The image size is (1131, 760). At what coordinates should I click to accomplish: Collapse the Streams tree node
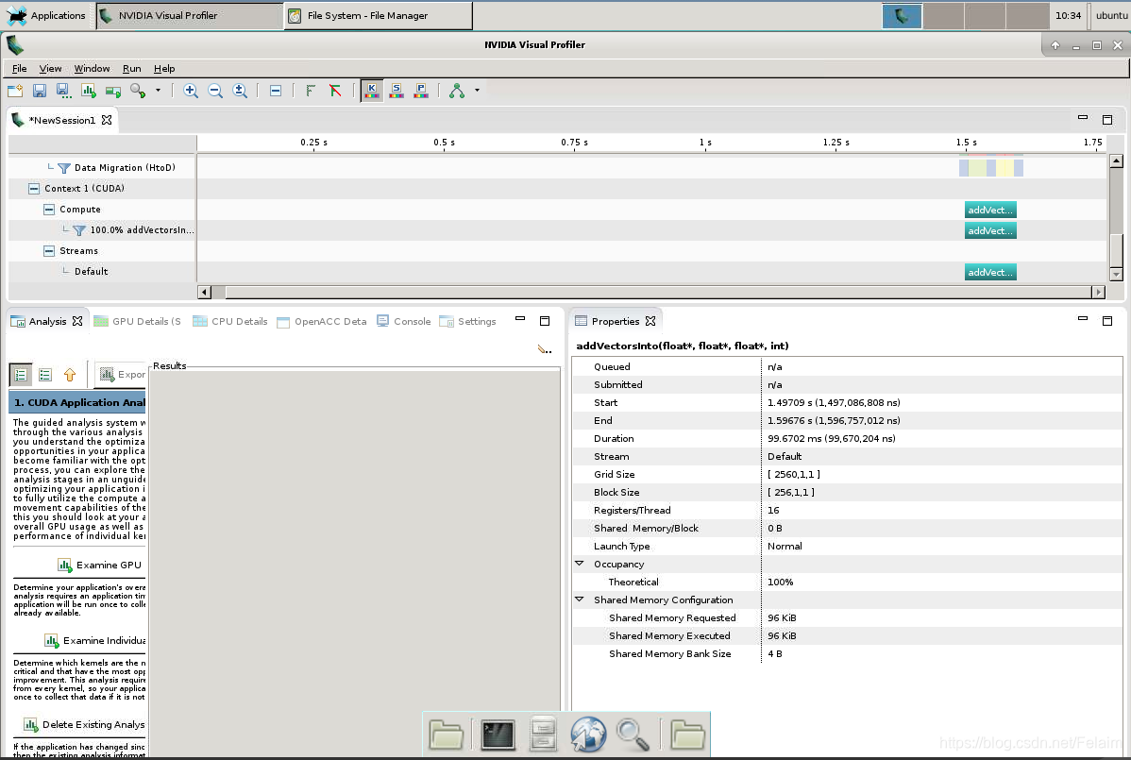(49, 251)
